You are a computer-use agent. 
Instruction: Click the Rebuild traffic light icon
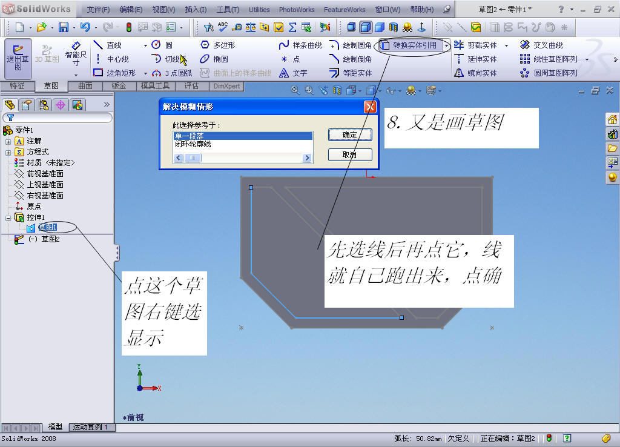(x=129, y=27)
